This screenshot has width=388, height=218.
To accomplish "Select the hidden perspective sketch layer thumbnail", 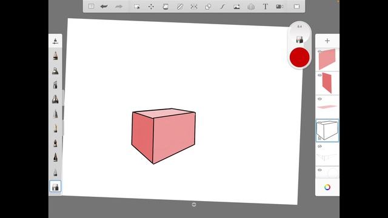I will (327, 154).
